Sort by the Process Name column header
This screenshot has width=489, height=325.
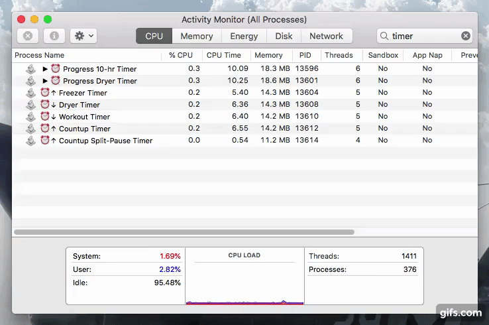(40, 55)
